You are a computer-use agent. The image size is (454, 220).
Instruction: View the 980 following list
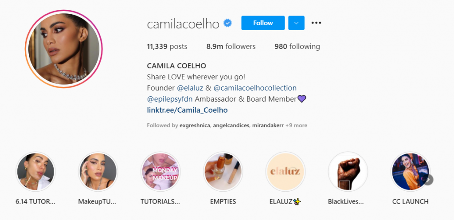(297, 47)
